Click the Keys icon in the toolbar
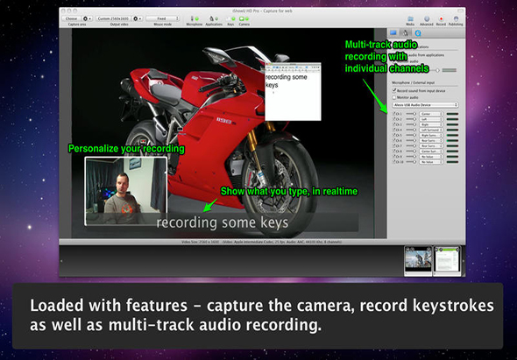 [x=229, y=18]
